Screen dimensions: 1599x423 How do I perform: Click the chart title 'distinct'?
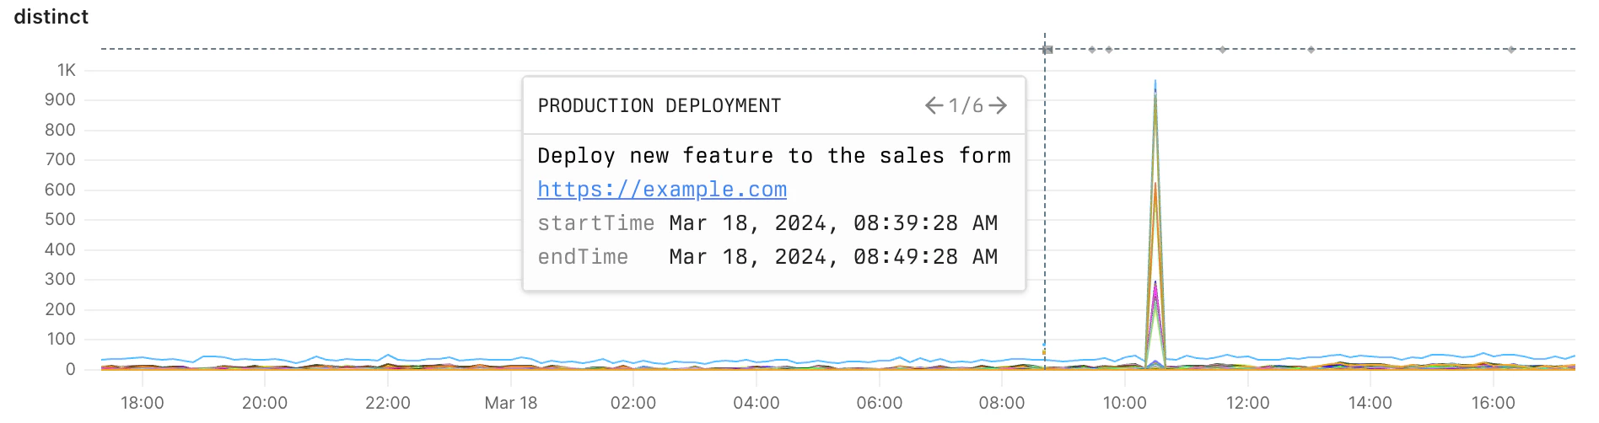coord(51,17)
